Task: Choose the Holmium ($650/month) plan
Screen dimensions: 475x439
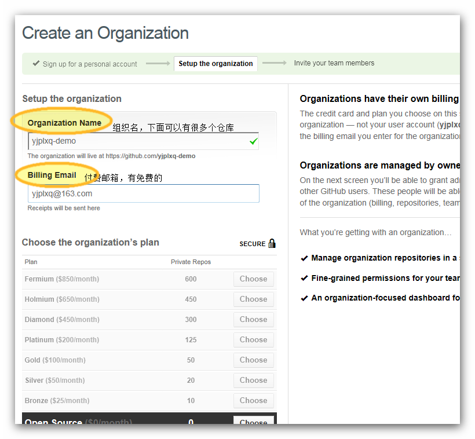Action: tap(254, 299)
